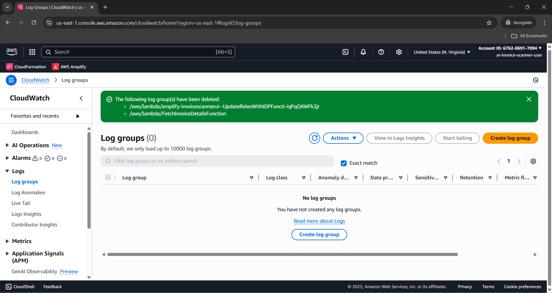The width and height of the screenshot is (552, 293).
Task: Open table preferences gear above the columns
Action: 533,161
